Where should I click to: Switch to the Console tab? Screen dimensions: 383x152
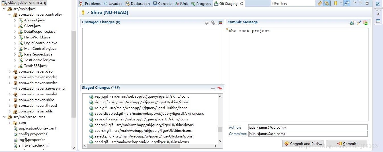click(x=162, y=3)
